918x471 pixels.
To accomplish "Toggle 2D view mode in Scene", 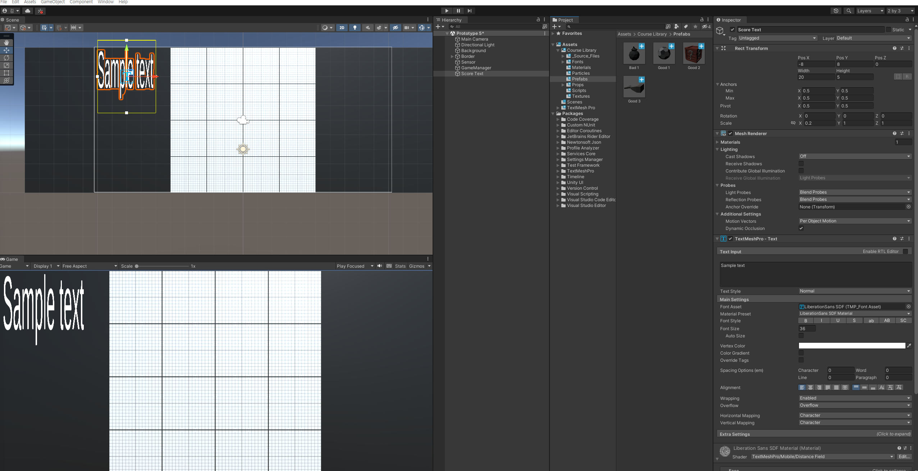I will coord(342,28).
